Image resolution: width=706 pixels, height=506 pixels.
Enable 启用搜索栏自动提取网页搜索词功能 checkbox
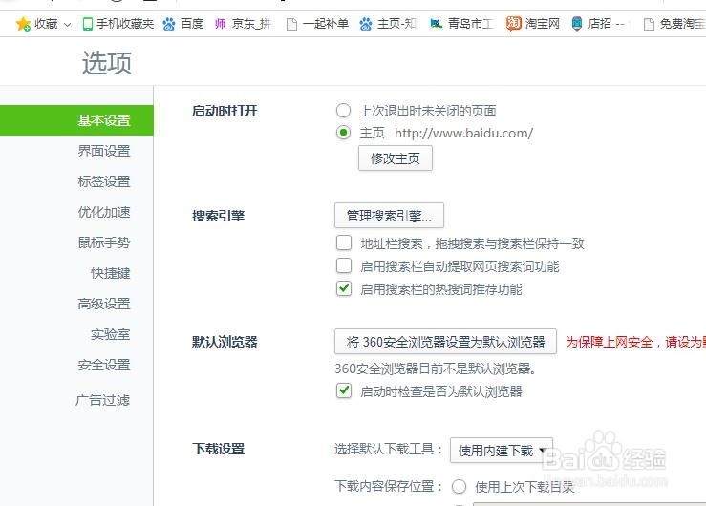pyautogui.click(x=344, y=265)
